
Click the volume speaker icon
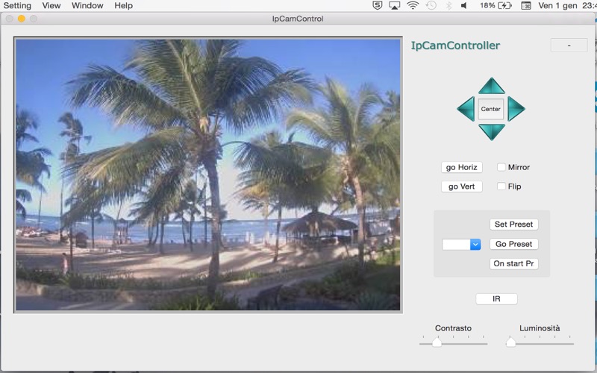point(464,5)
